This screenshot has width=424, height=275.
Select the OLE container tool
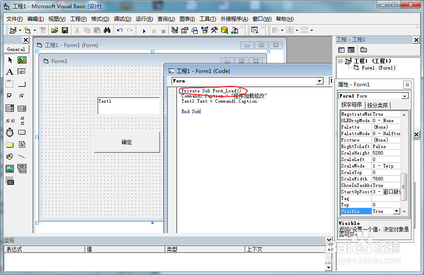click(x=10, y=181)
